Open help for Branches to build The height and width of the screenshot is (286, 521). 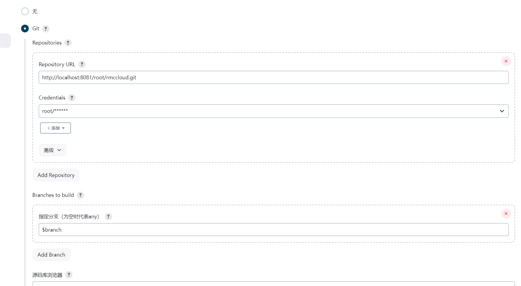coord(80,195)
